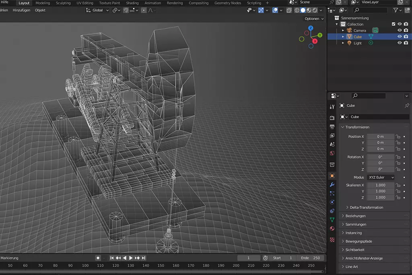Screen dimensions: 412x275
Task: Click the Ende frame 250 field
Action: pyautogui.click(x=311, y=258)
